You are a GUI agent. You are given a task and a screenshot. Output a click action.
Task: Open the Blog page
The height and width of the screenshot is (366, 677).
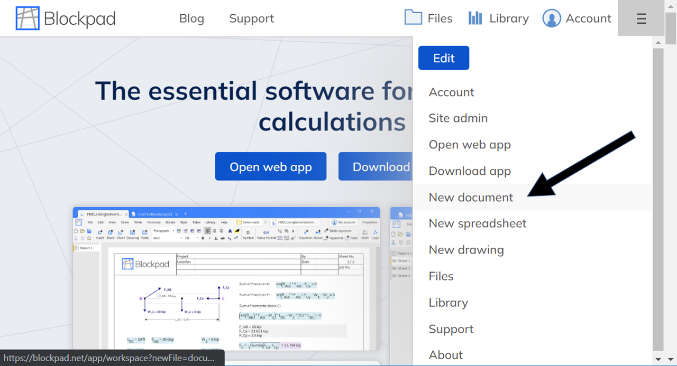191,18
